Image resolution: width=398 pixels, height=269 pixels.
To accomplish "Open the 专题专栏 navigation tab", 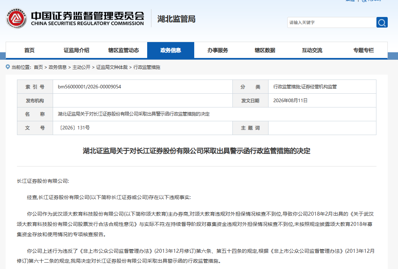I will tap(363, 50).
